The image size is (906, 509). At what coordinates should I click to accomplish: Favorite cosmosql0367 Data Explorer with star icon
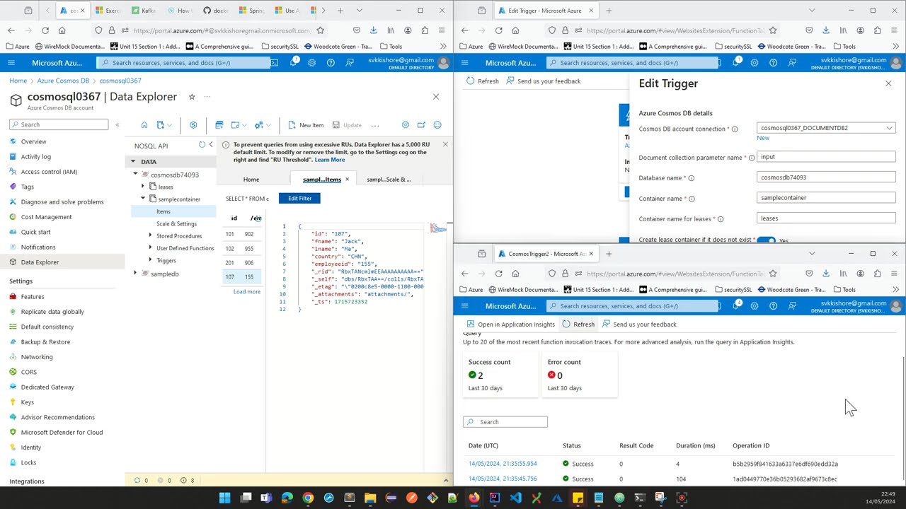(192, 97)
